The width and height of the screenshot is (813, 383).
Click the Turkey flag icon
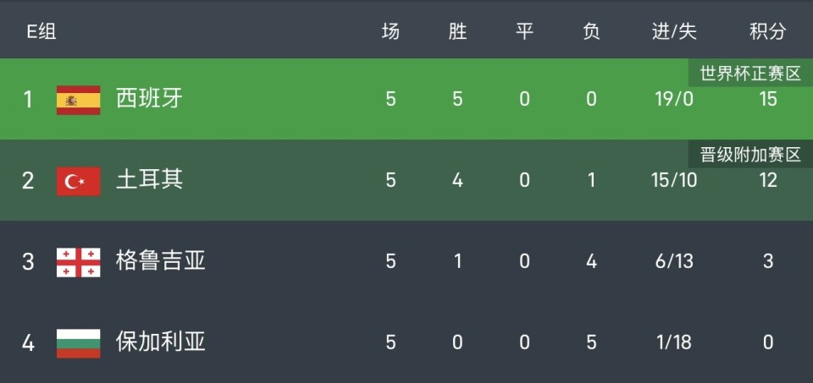78,181
